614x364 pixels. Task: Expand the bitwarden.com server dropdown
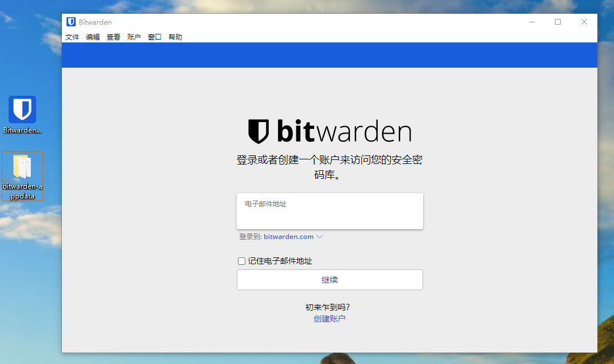point(294,236)
